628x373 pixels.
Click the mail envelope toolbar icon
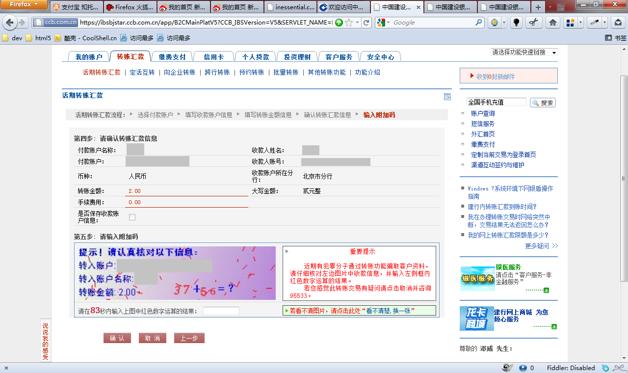click(x=618, y=23)
